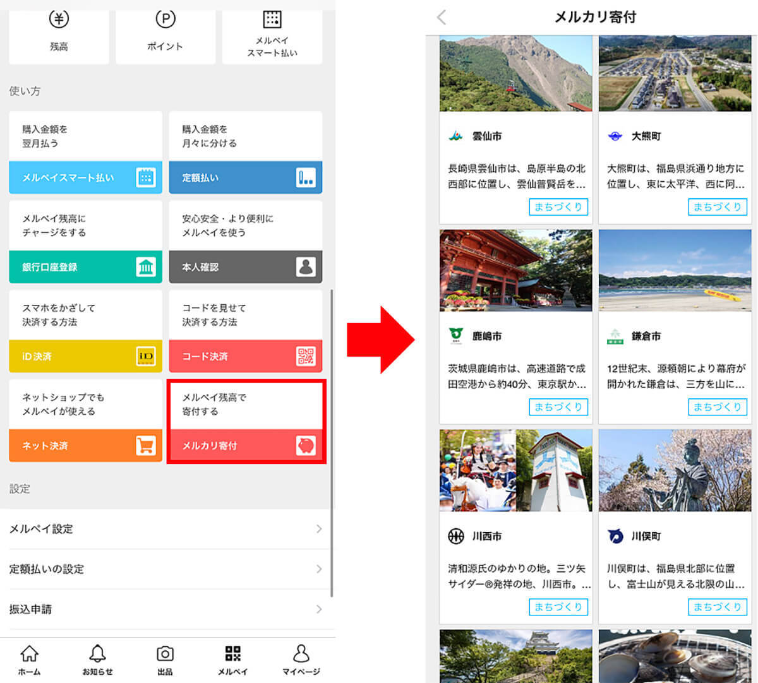
Task: Click the 川西市 description text
Action: (519, 576)
